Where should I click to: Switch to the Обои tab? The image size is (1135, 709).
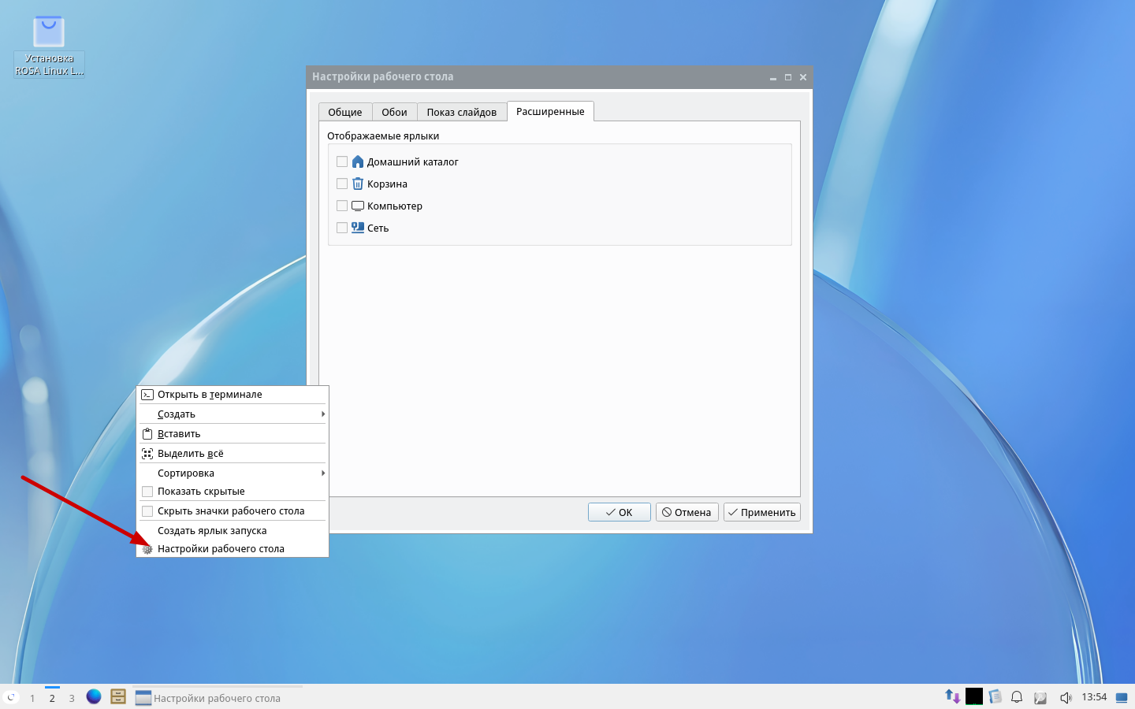(x=394, y=112)
